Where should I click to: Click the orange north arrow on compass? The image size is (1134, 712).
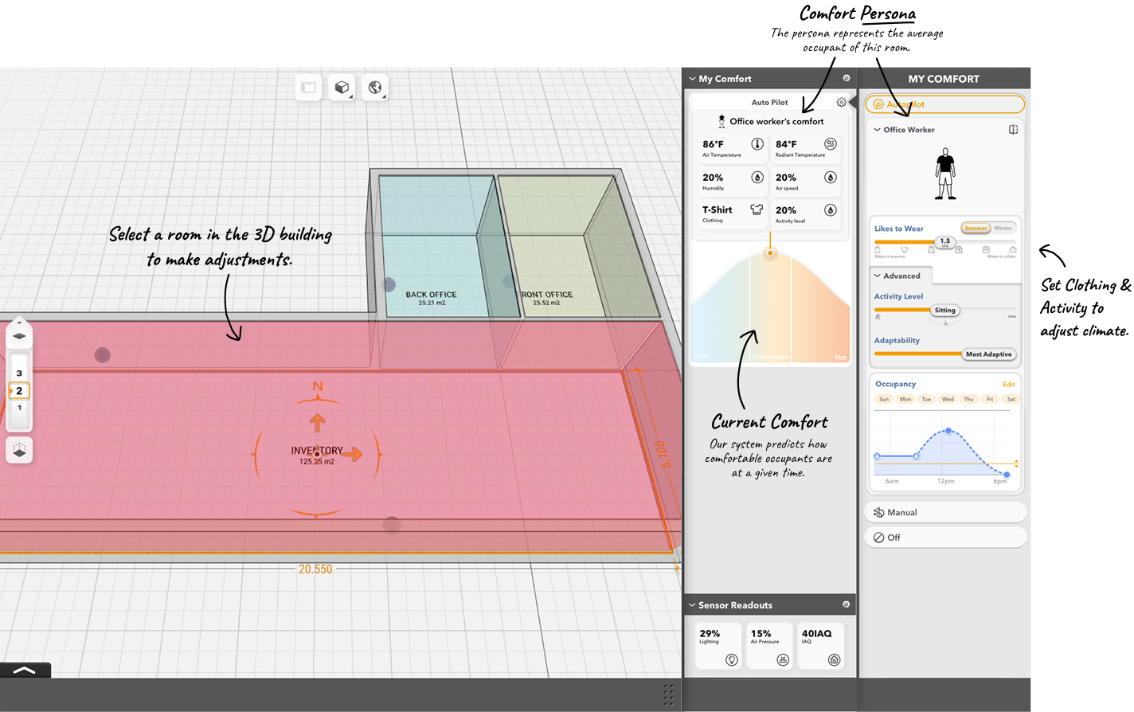(317, 422)
